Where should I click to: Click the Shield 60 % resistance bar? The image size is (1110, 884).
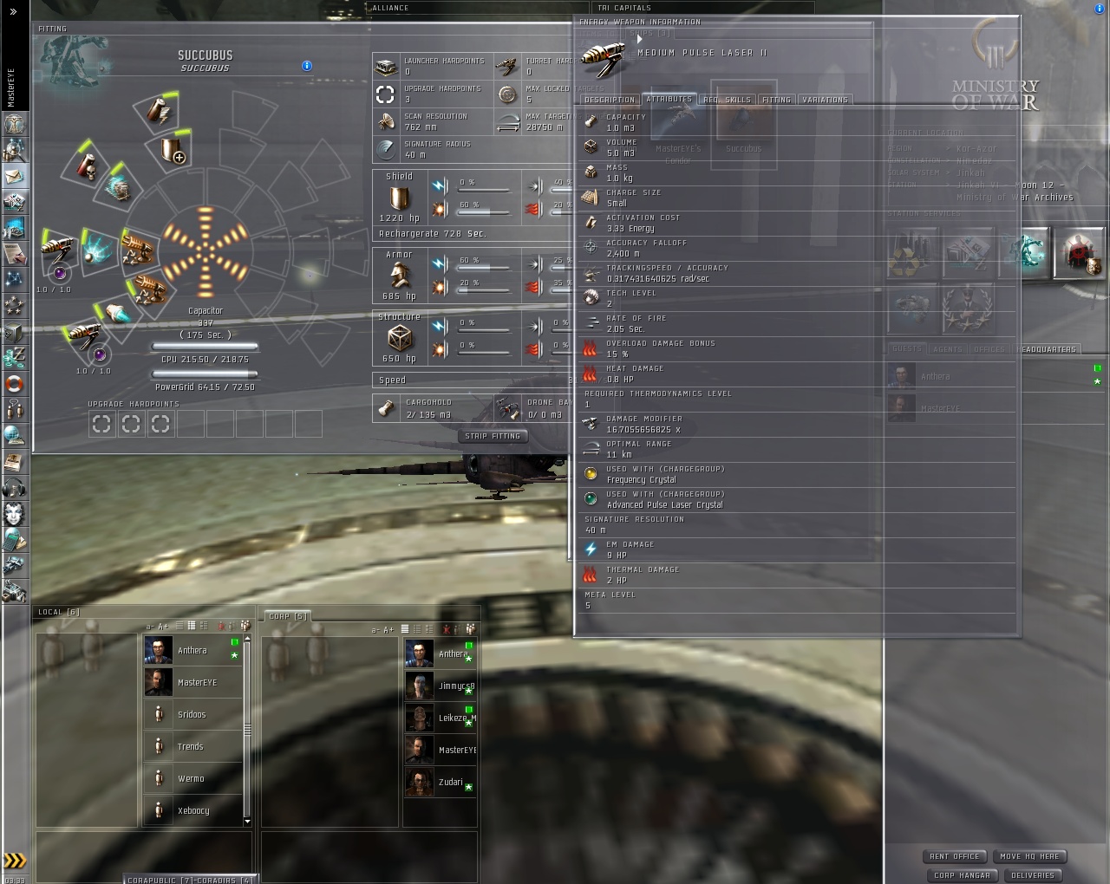pos(485,211)
